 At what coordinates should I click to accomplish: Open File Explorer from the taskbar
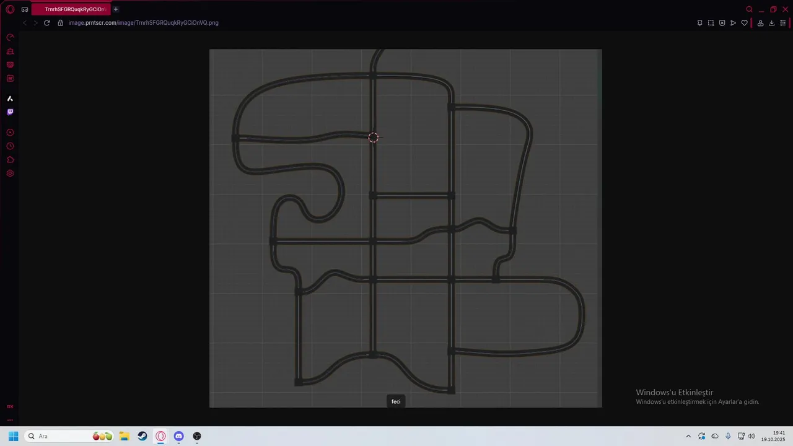124,436
